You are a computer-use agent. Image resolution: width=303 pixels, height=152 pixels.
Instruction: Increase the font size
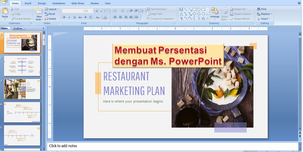tap(97, 11)
